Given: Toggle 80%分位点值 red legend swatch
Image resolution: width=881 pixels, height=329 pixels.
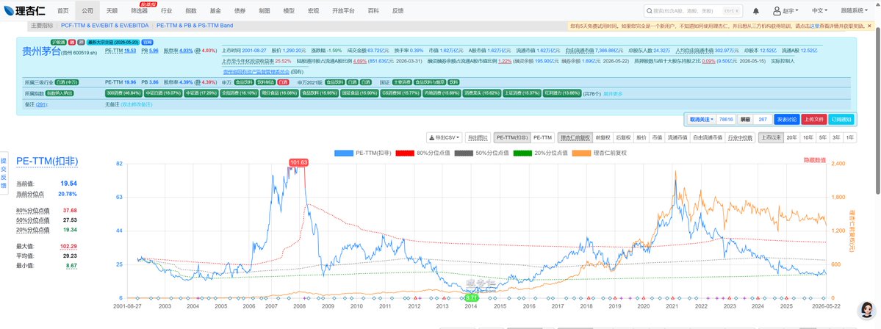Looking at the screenshot, I should [405, 153].
